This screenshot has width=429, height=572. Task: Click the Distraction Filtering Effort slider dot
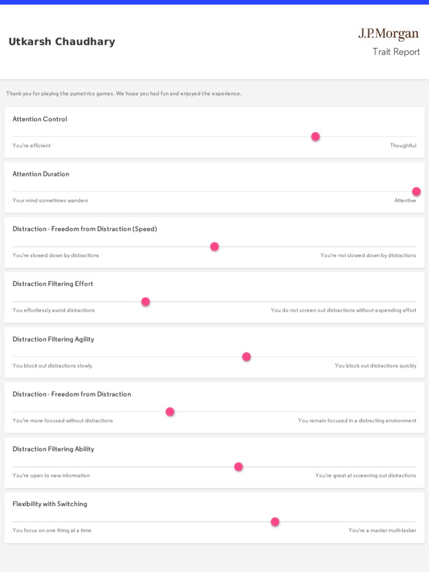coord(146,302)
